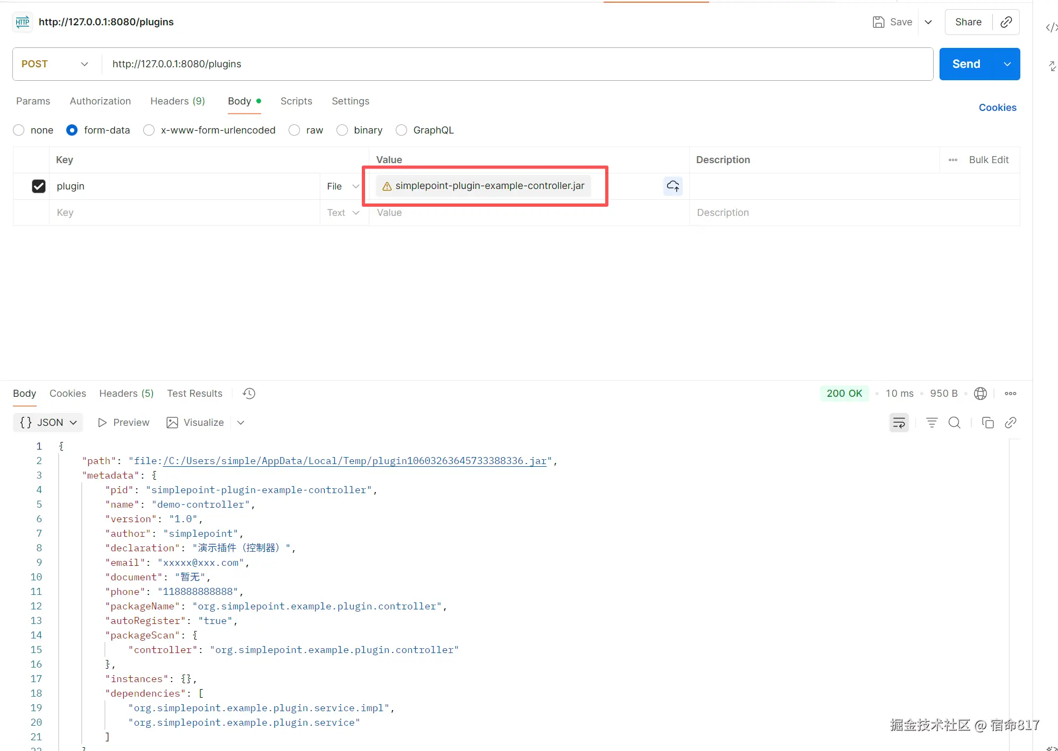Viewport: 1058px width, 751px height.
Task: Expand the File type dropdown for plugin
Action: pos(343,186)
